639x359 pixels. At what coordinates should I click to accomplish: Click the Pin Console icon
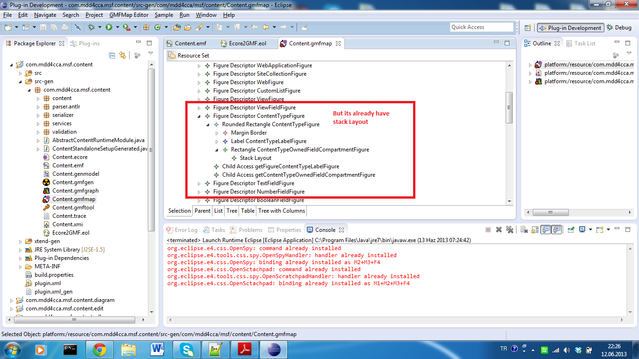pos(571,230)
